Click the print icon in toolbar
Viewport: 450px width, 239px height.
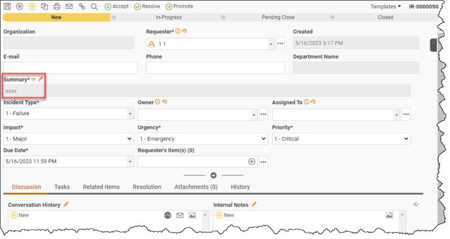pos(57,7)
